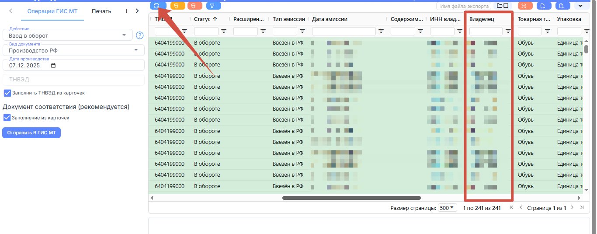Switch to the Печать tab

point(101,11)
